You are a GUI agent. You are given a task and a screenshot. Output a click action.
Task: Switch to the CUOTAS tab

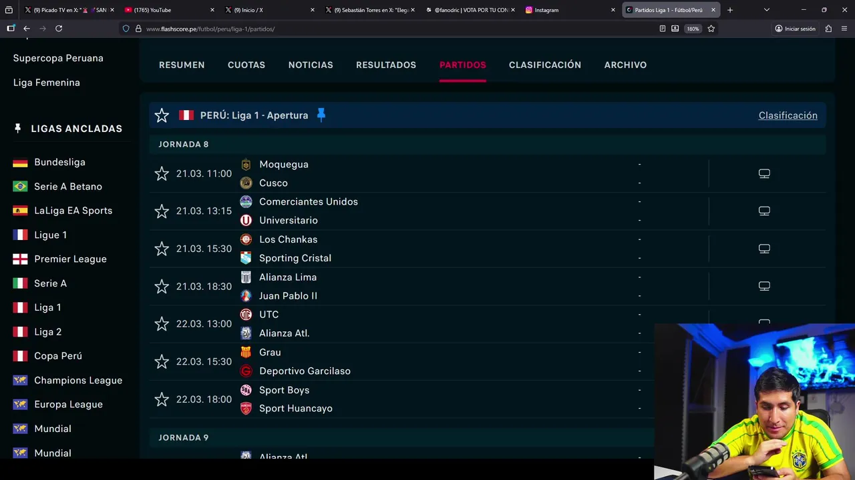[x=246, y=65]
